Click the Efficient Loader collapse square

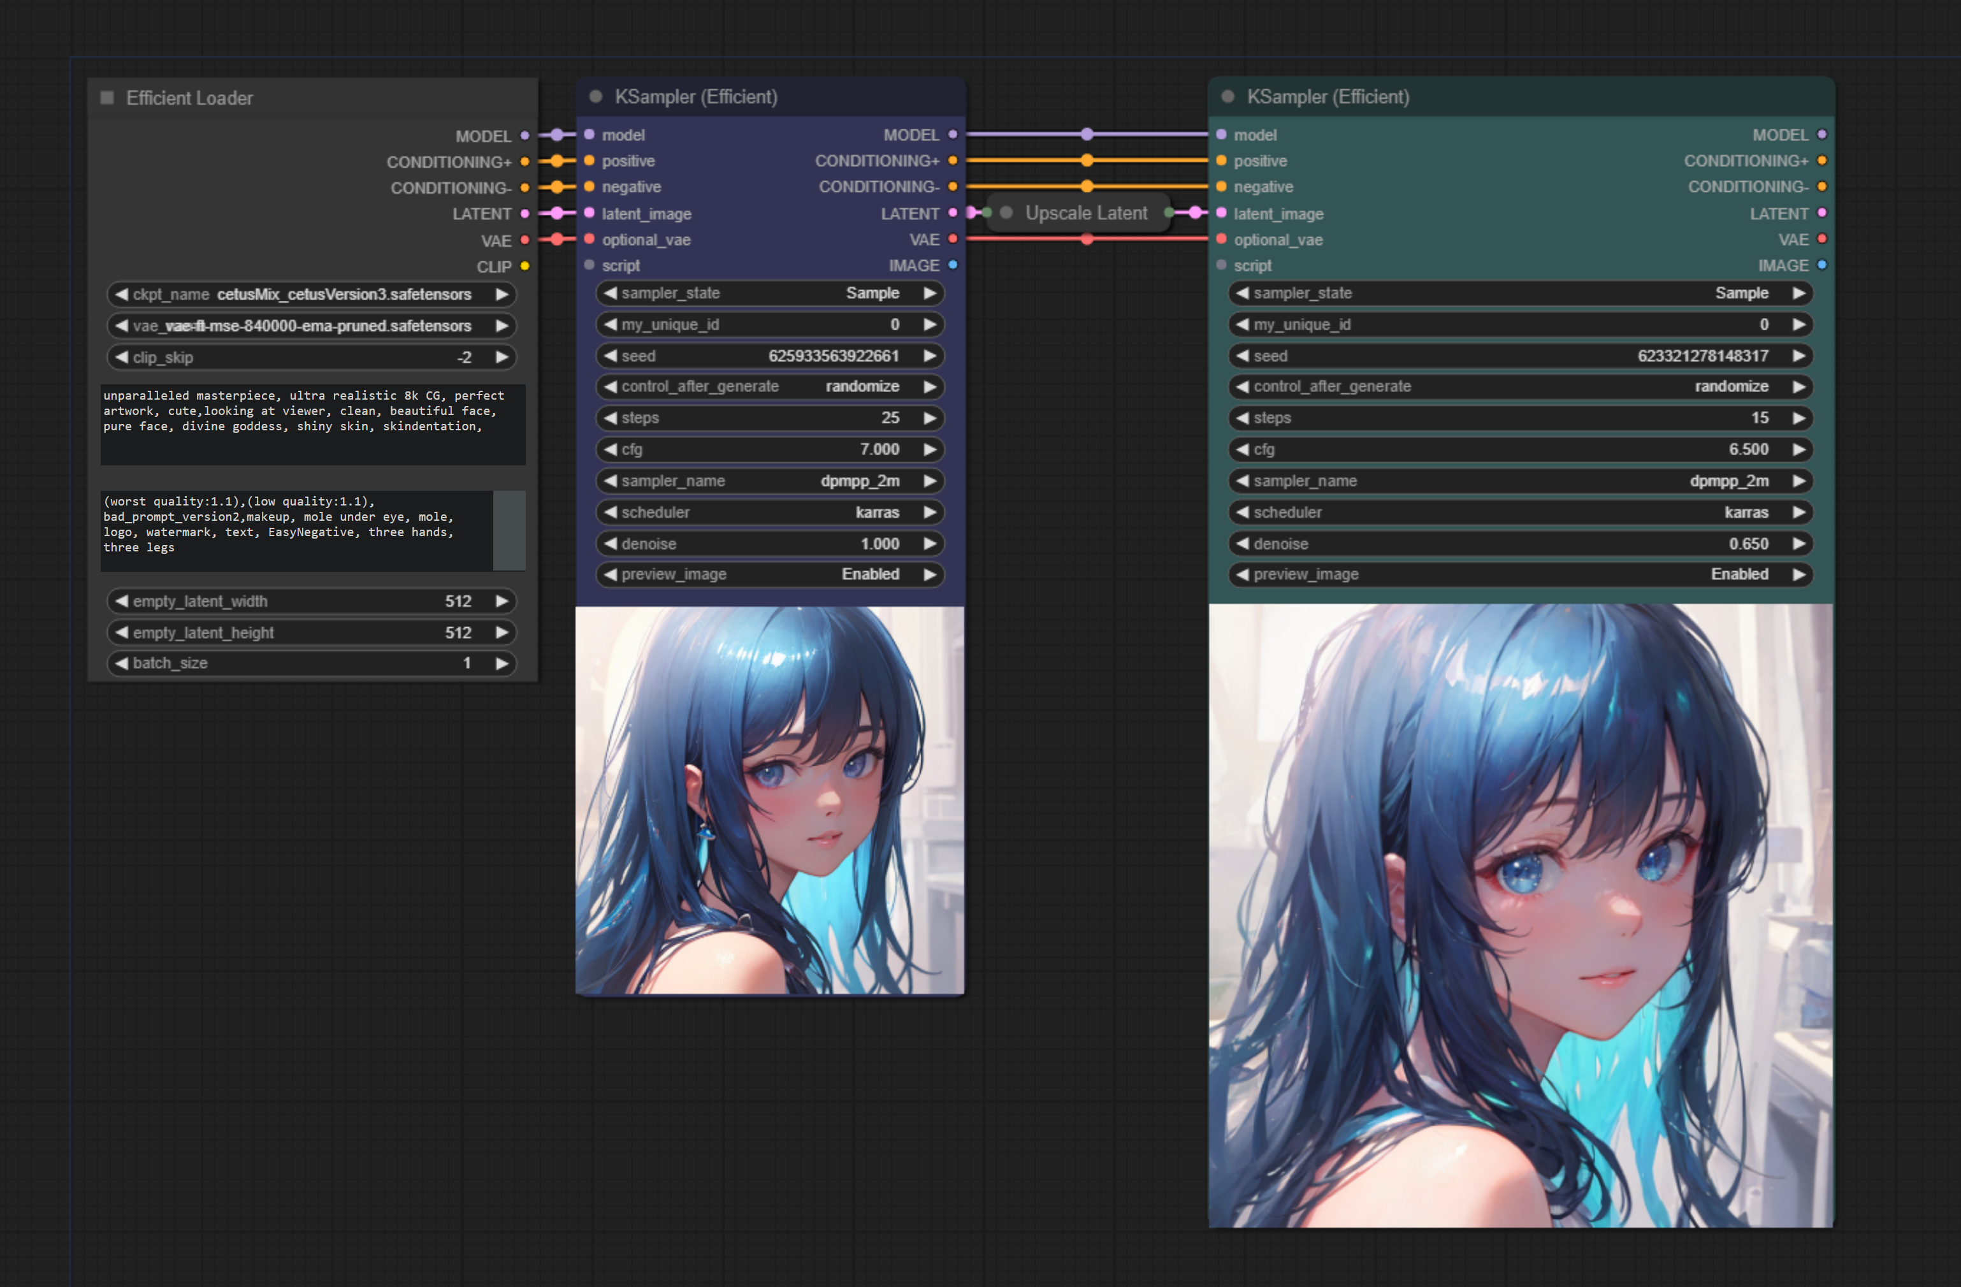[x=107, y=98]
